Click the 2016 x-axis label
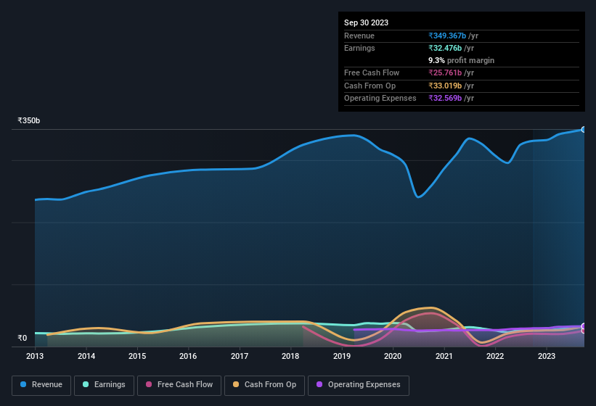 [188, 356]
